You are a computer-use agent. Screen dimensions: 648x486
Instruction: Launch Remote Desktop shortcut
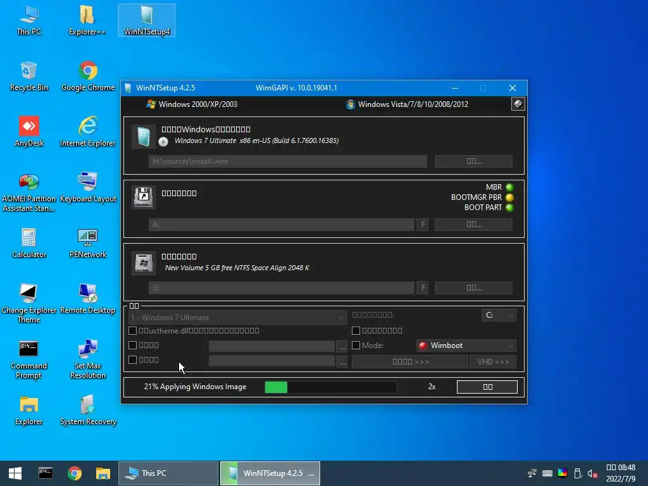click(87, 299)
